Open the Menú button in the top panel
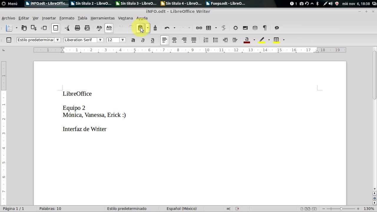The height and width of the screenshot is (212, 377). (10, 4)
